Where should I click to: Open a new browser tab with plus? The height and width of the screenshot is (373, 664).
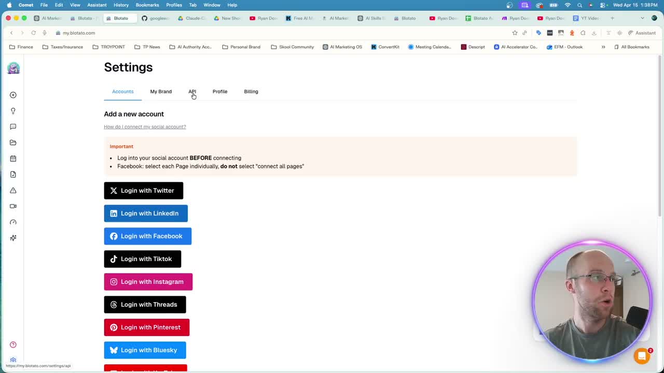pyautogui.click(x=612, y=18)
